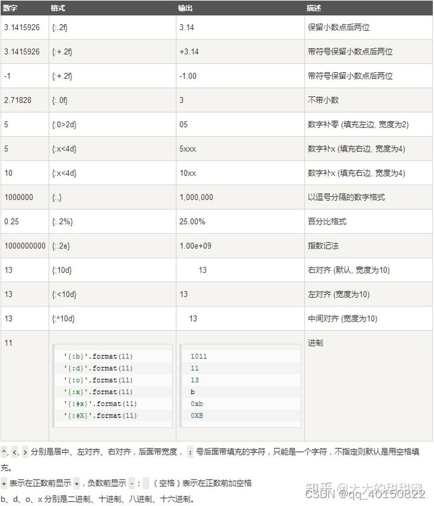Click the output value 05

183,125
